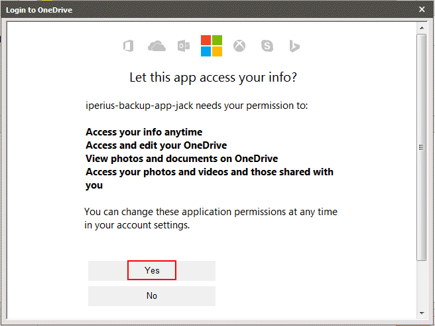Click the scrollbar down arrow

coord(422,313)
